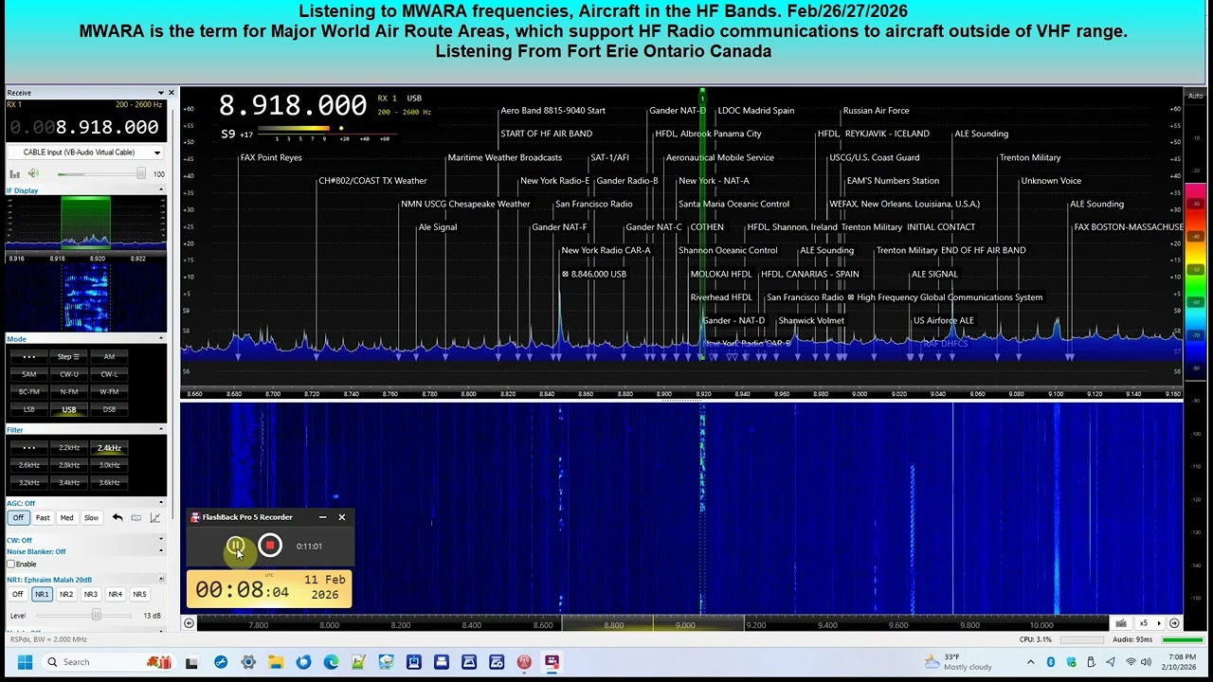Collapse the NR1 Ephraim Malah section
The width and height of the screenshot is (1213, 682).
click(x=160, y=579)
